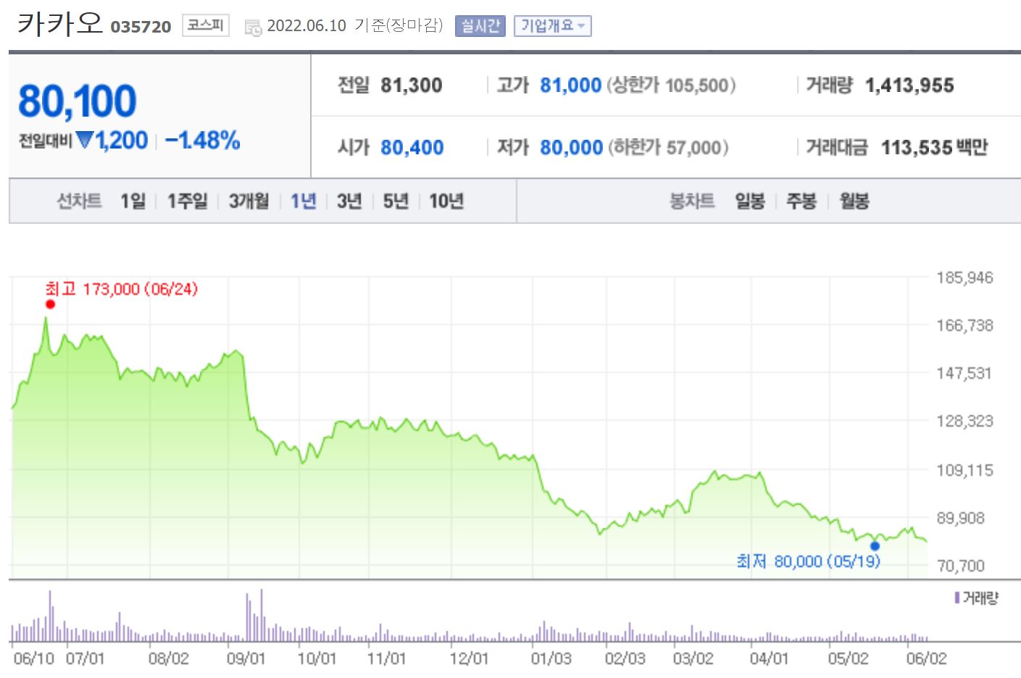The image size is (1021, 678).
Task: Select the 5년 line chart tab
Action: click(x=396, y=201)
